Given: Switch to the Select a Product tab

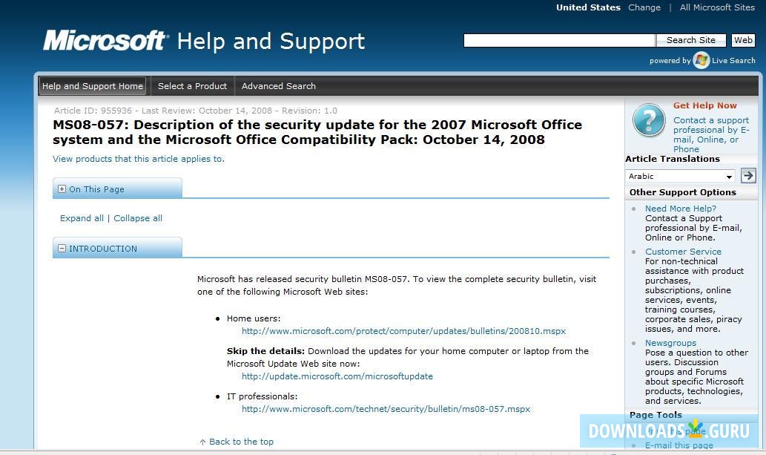Looking at the screenshot, I should pyautogui.click(x=191, y=85).
